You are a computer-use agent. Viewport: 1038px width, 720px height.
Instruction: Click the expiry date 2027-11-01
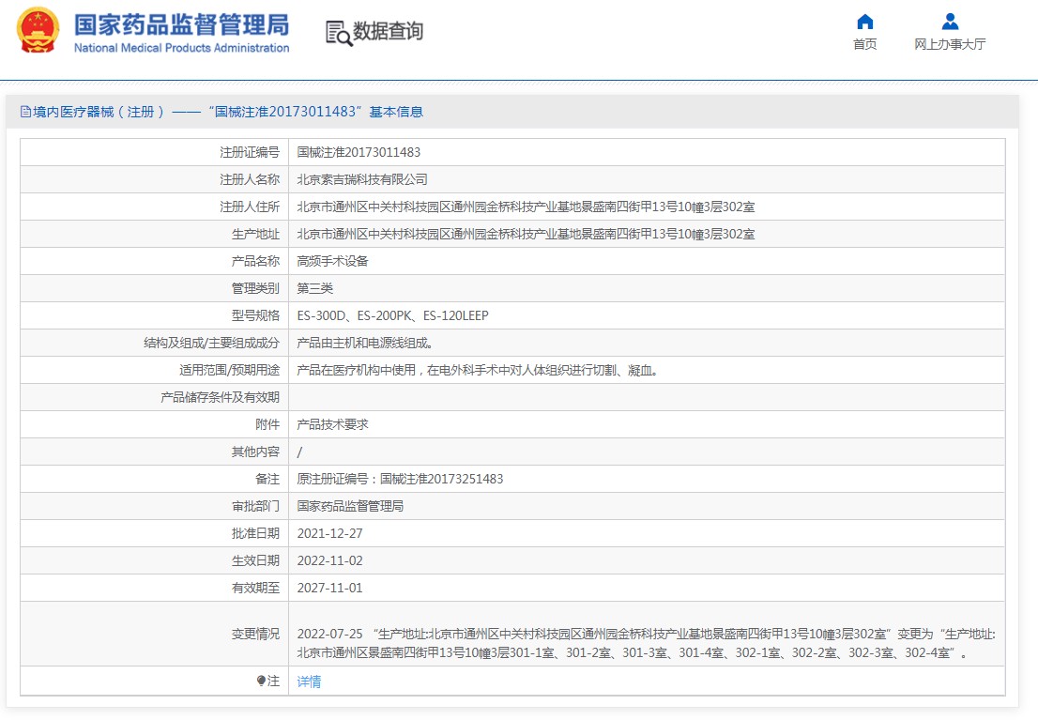(x=329, y=588)
